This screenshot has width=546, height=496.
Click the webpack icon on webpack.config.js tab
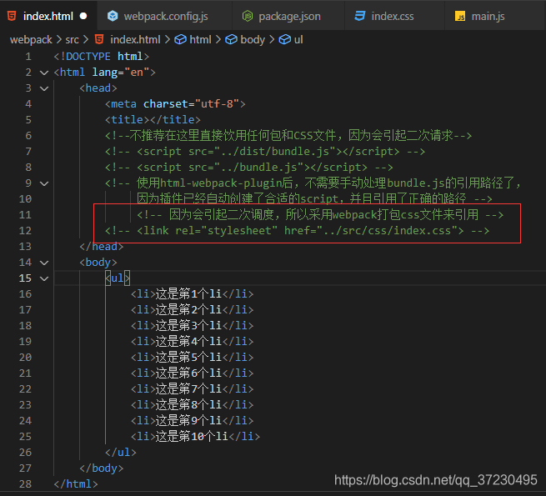coord(113,16)
